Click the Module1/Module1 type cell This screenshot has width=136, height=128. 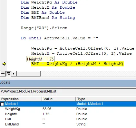[90, 104]
